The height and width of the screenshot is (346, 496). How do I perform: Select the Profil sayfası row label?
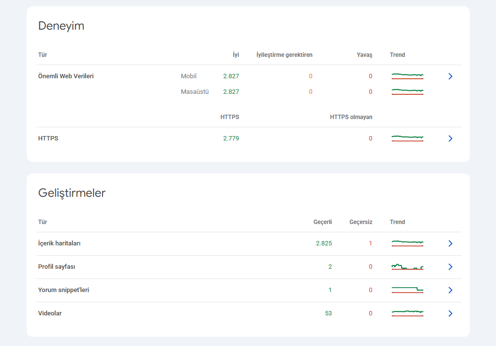(57, 266)
